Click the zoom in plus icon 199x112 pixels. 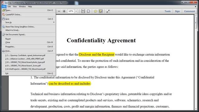pyautogui.click(x=64, y=11)
